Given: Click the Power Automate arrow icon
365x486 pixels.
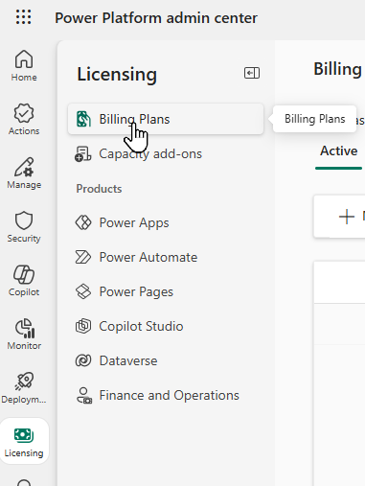Looking at the screenshot, I should [x=83, y=257].
